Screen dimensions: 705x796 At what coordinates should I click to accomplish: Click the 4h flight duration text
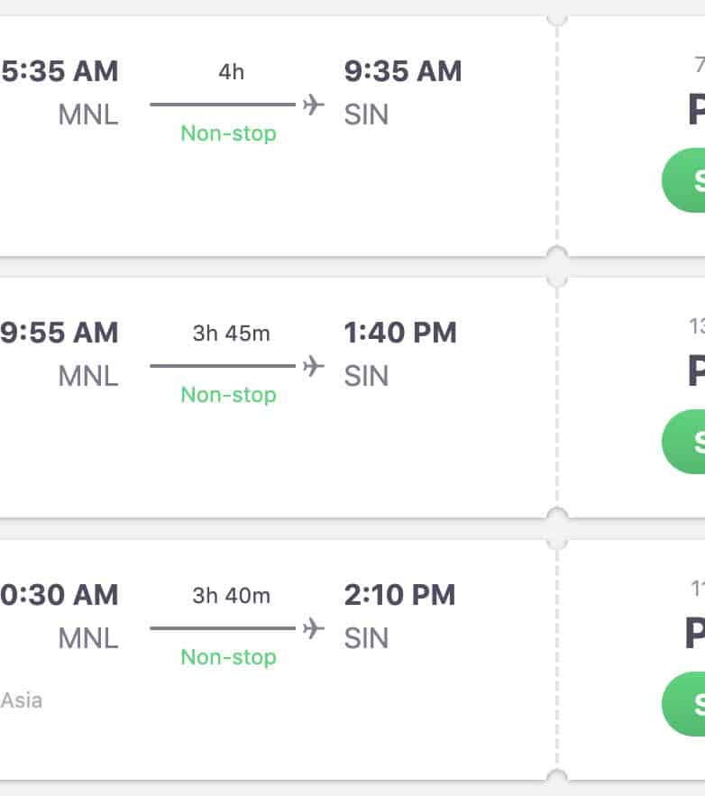tap(231, 72)
